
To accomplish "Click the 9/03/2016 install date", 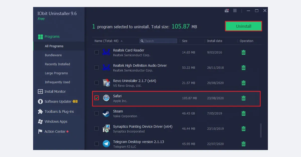I will pos(214,52).
